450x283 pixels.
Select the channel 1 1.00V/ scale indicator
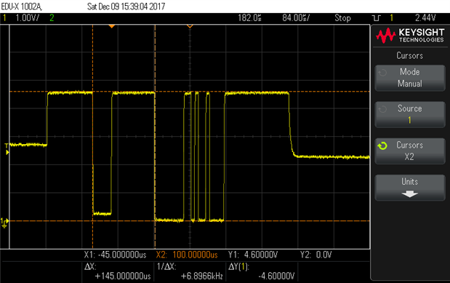point(28,17)
